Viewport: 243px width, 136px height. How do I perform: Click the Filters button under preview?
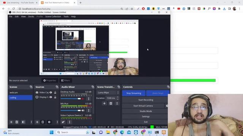point(66,80)
